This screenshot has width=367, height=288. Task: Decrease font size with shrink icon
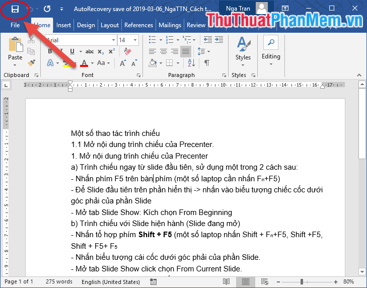(134, 63)
